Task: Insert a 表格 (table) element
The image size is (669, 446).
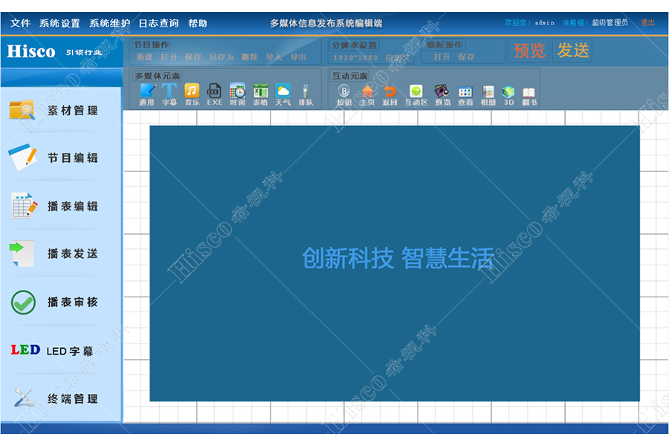Action: (260, 92)
